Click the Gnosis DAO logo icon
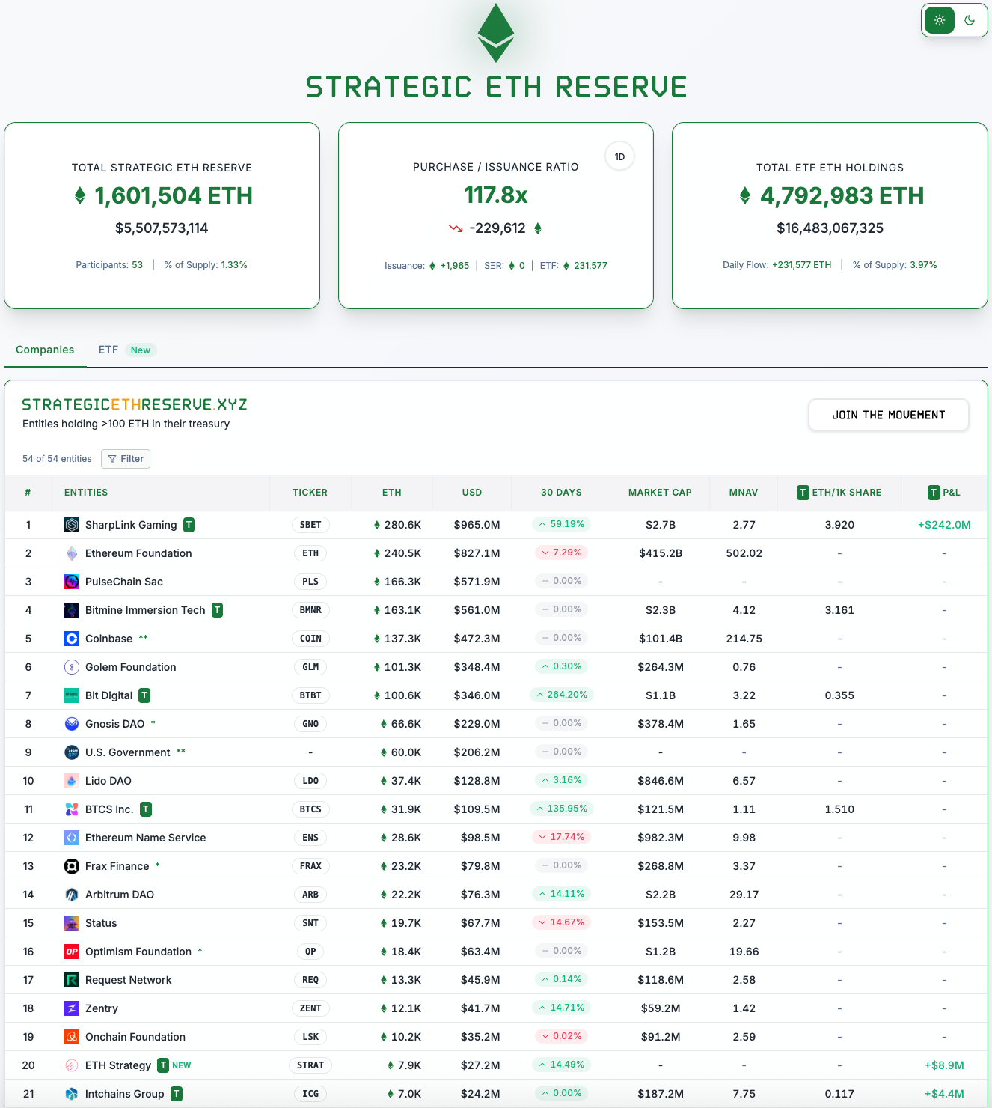Screen dimensions: 992x1108 pos(72,724)
